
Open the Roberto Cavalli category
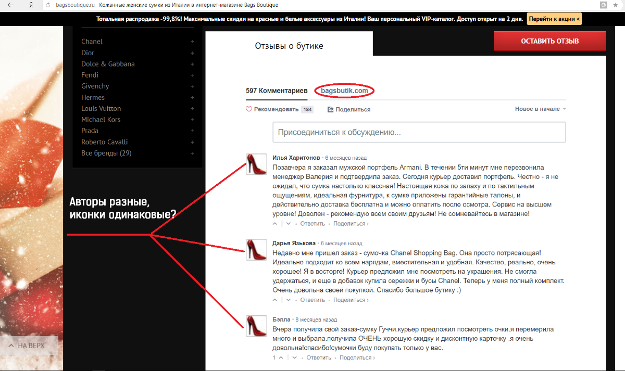click(x=105, y=142)
